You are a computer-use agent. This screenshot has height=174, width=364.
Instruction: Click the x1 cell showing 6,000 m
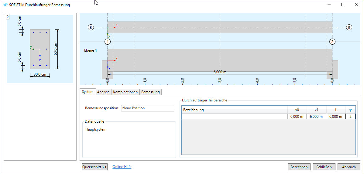(x=316, y=117)
